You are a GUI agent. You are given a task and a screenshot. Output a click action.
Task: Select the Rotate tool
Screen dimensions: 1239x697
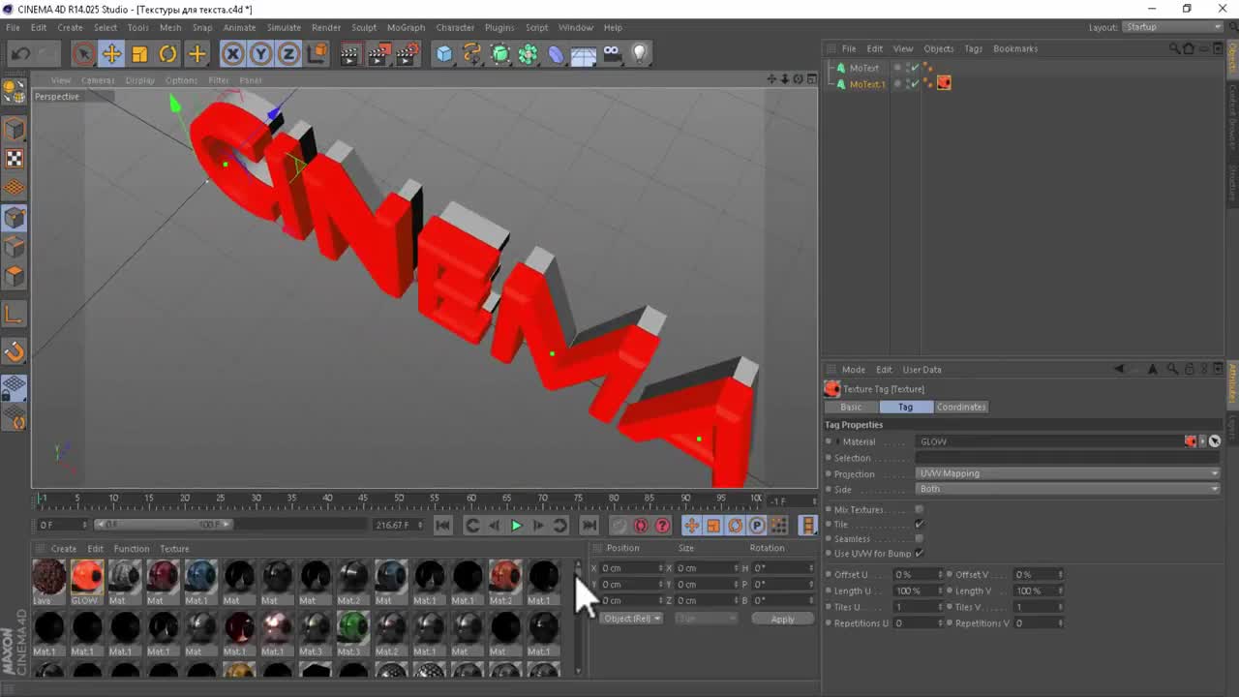(168, 54)
